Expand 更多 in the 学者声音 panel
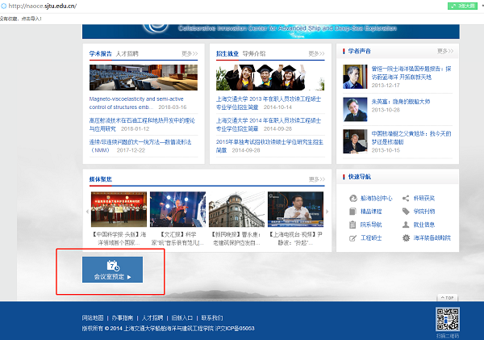 coord(443,52)
